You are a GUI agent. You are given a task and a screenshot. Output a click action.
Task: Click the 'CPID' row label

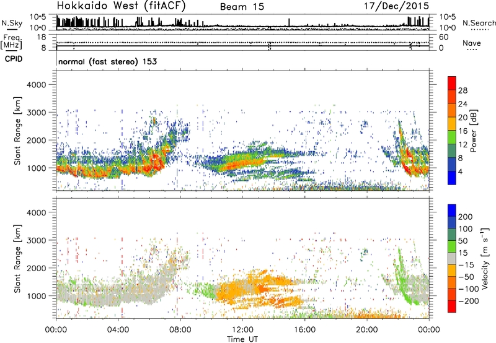[14, 59]
